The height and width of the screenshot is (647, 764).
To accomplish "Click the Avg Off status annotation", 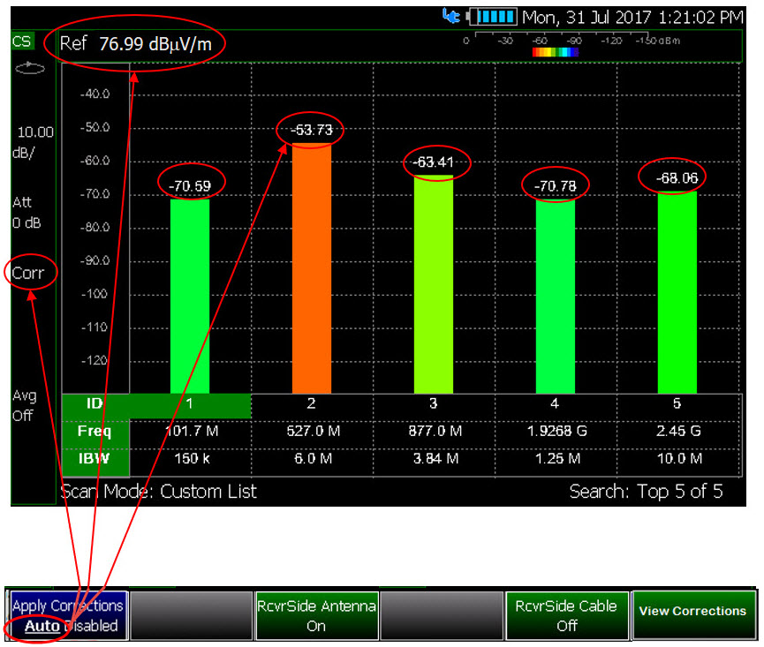I will (x=23, y=405).
